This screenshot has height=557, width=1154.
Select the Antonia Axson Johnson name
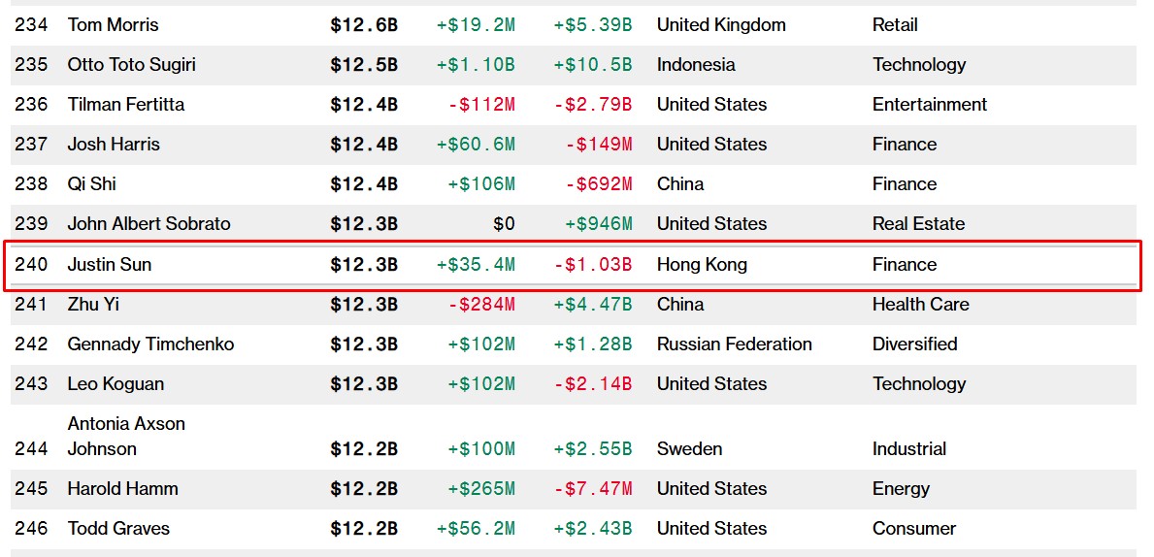tap(126, 436)
